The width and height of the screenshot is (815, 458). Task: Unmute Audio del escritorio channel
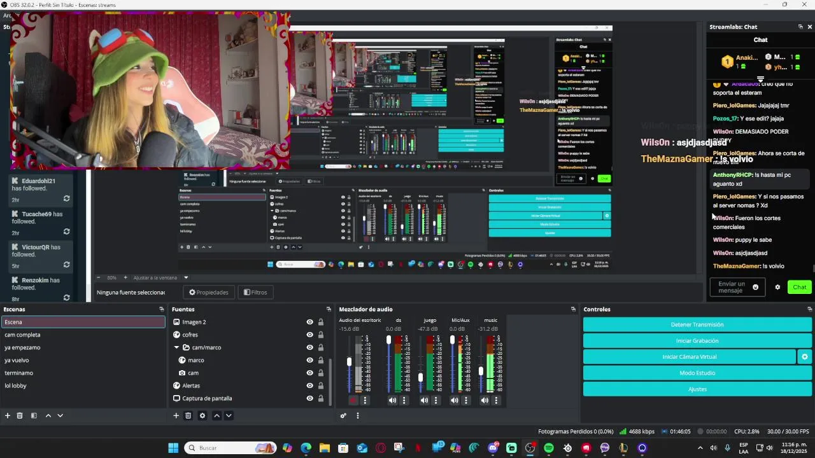pyautogui.click(x=353, y=400)
